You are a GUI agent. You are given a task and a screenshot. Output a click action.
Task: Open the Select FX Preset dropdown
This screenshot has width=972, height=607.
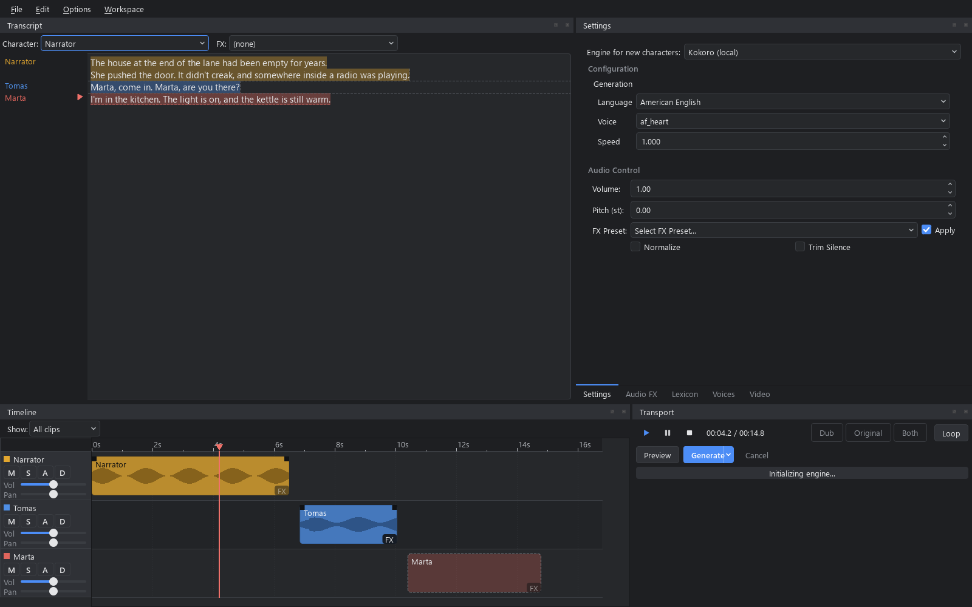tap(774, 230)
